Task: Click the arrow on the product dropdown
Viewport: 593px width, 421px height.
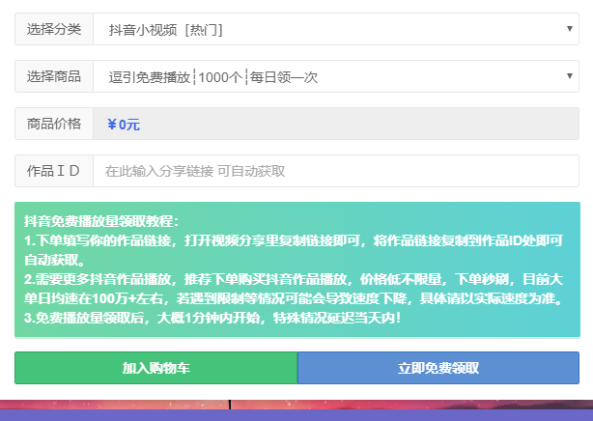Action: point(570,76)
